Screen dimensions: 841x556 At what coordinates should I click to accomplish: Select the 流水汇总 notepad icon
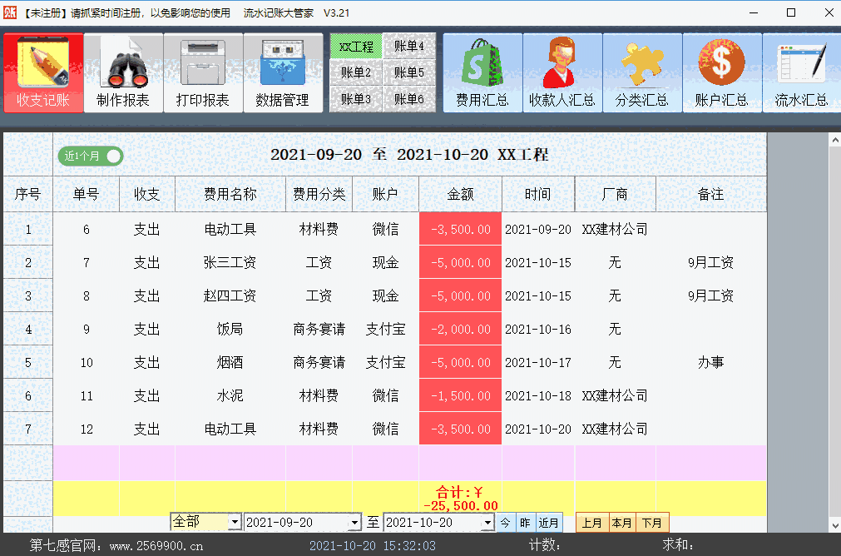801,72
